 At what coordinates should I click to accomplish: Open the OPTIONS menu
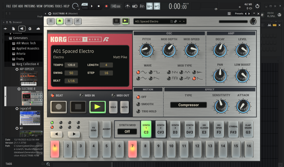pos(49,6)
